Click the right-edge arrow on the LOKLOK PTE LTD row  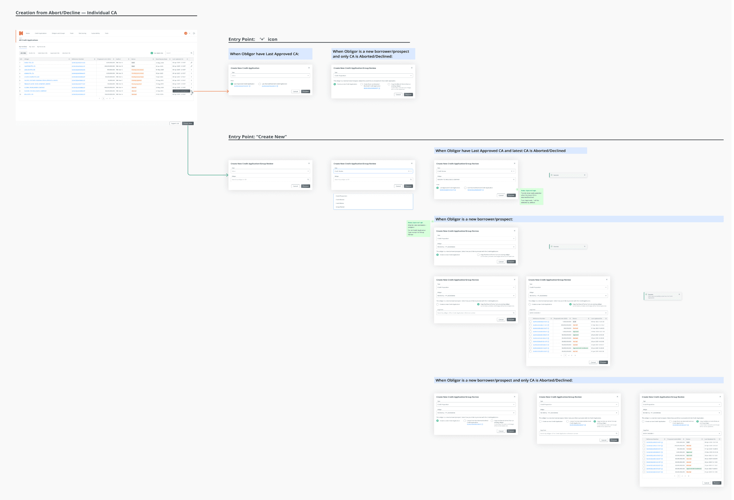191,70
